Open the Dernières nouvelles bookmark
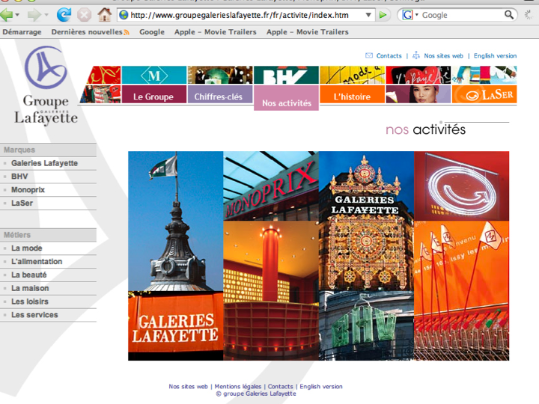 [x=87, y=32]
